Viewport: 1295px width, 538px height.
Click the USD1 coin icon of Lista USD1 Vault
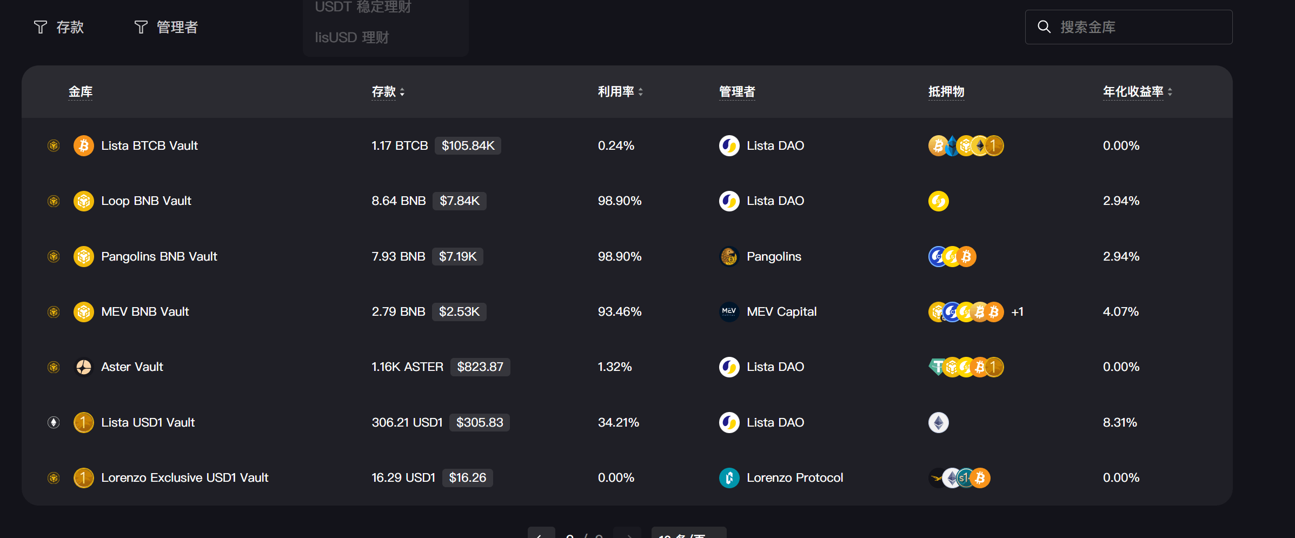pos(84,422)
